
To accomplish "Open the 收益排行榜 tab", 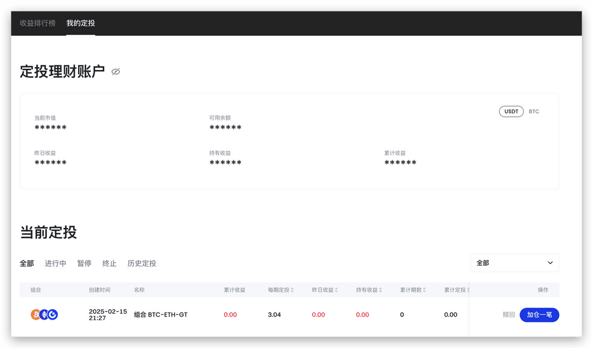I will tap(38, 23).
